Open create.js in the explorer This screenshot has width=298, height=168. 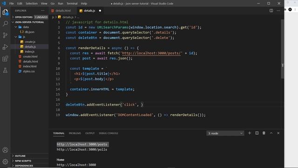click(x=30, y=42)
